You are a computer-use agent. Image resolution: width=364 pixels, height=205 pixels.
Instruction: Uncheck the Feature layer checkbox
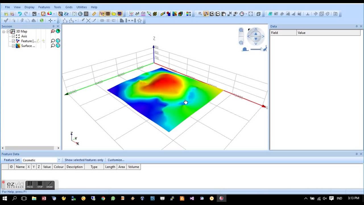click(x=13, y=41)
